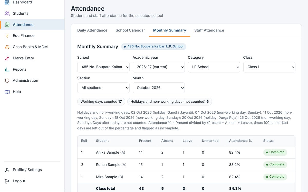
Task: Click the Student column header
Action: [x=102, y=141]
